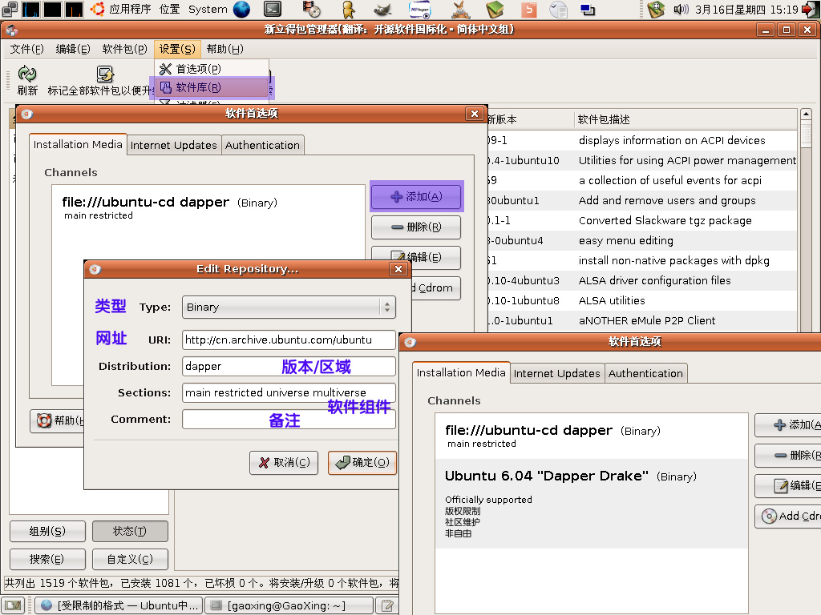
Task: Select file:///ubuntu-cd dapper channel in lower-right dialog
Action: click(591, 436)
